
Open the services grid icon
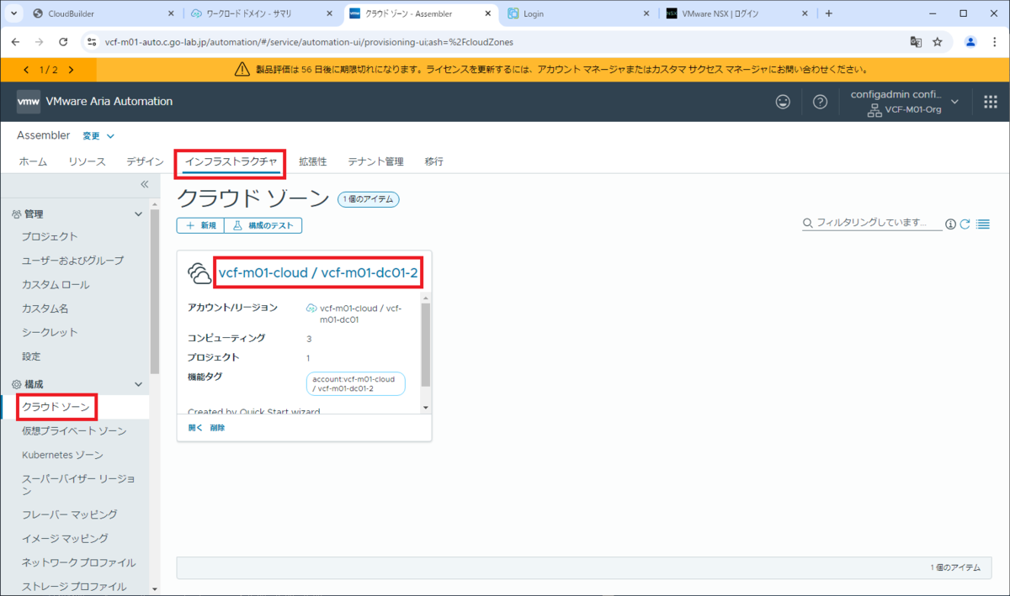(991, 102)
